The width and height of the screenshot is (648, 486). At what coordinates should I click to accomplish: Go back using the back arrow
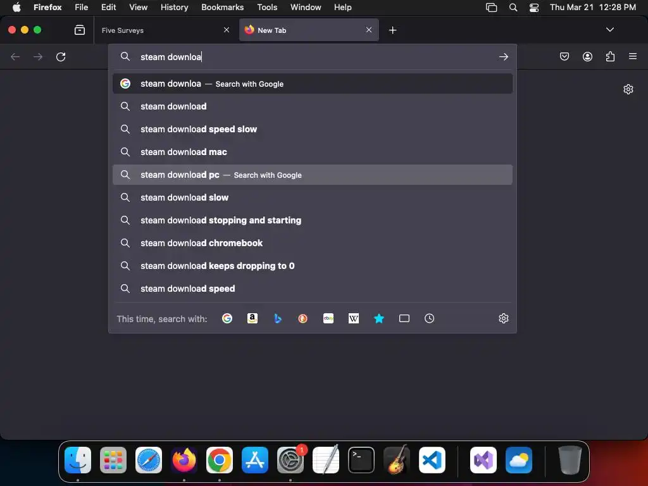(15, 56)
